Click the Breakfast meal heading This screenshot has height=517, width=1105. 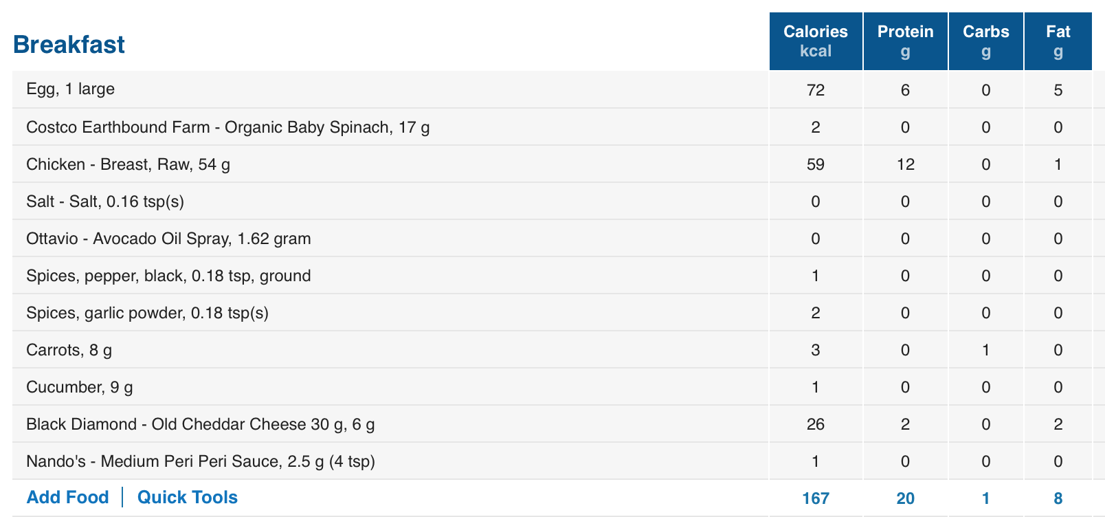tap(69, 45)
